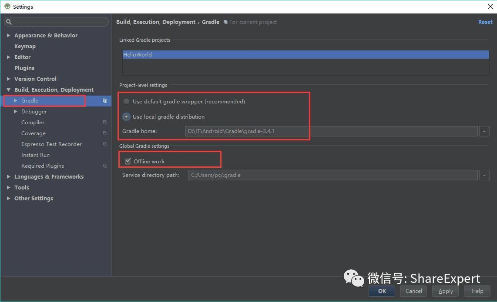
Task: Click the copy icon before For current project
Action: click(225, 22)
